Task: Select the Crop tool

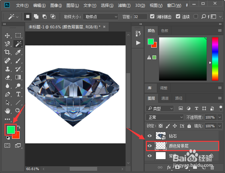Action: pyautogui.click(x=7, y=52)
